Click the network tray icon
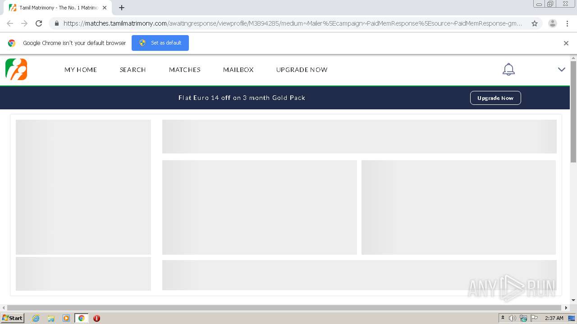This screenshot has height=324, width=577. (x=523, y=318)
